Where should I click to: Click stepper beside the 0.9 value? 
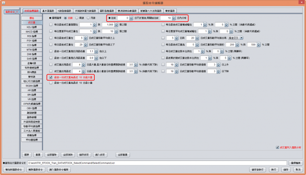point(96,58)
